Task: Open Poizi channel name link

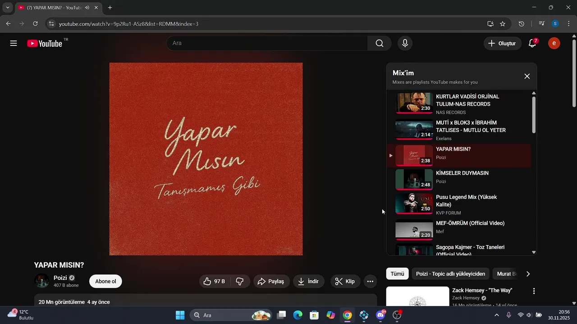Action: point(60,278)
